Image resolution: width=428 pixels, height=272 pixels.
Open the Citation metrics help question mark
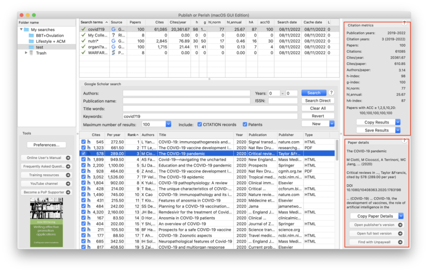404,23
